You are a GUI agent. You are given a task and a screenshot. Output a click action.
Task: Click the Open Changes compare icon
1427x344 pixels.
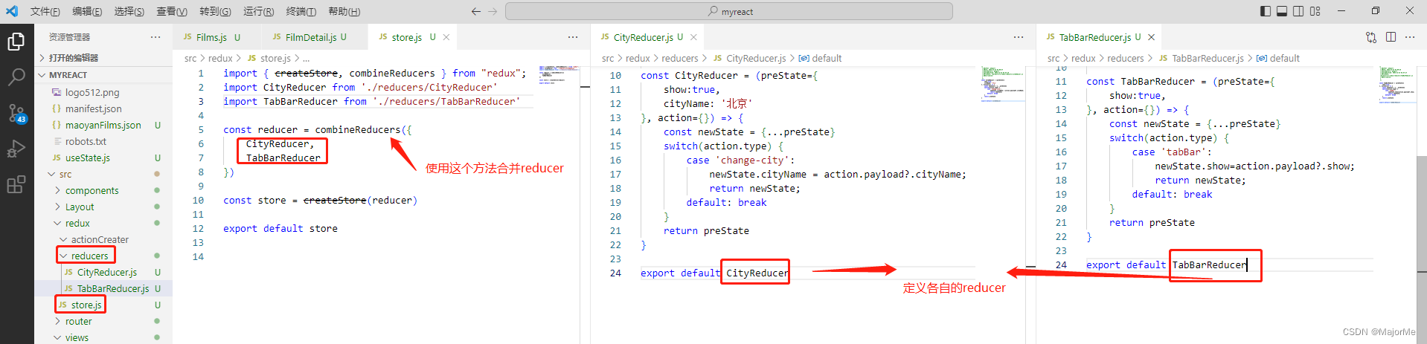1371,37
